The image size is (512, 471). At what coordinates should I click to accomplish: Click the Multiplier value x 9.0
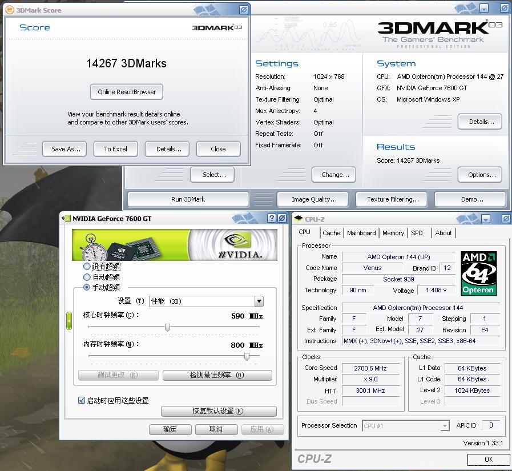click(370, 379)
